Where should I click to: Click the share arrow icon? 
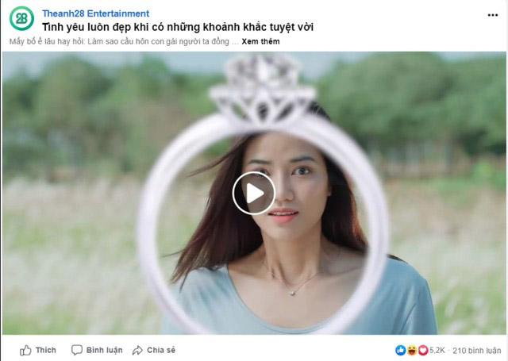click(138, 350)
